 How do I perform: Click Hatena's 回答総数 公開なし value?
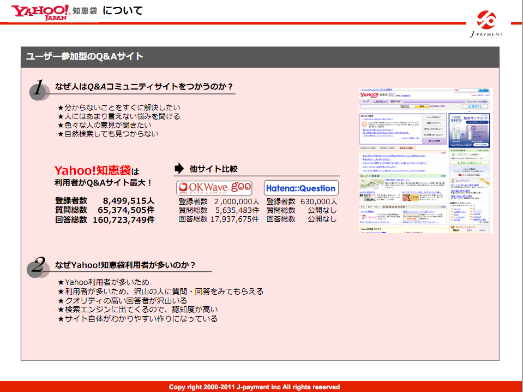click(322, 219)
